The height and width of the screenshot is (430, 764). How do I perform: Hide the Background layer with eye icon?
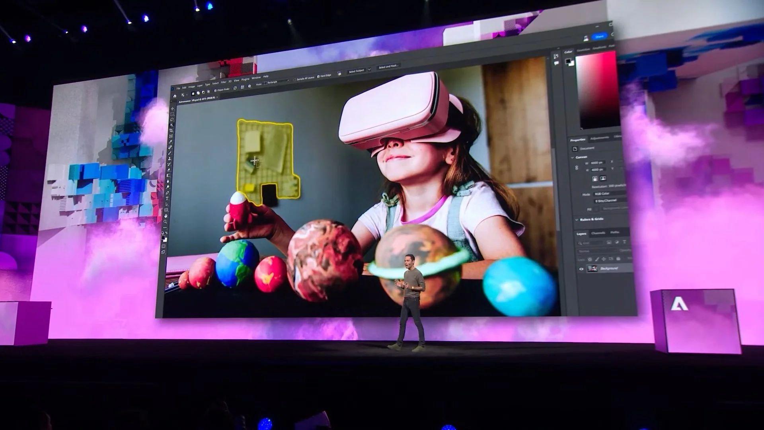click(x=581, y=269)
